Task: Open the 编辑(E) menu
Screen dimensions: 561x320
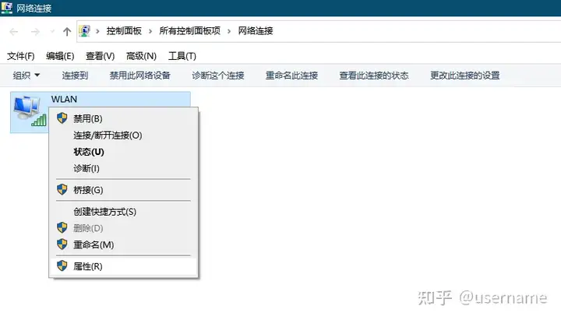Action: pos(60,56)
